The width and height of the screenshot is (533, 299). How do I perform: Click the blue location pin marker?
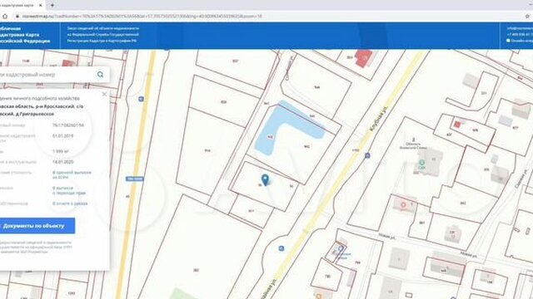(x=265, y=179)
